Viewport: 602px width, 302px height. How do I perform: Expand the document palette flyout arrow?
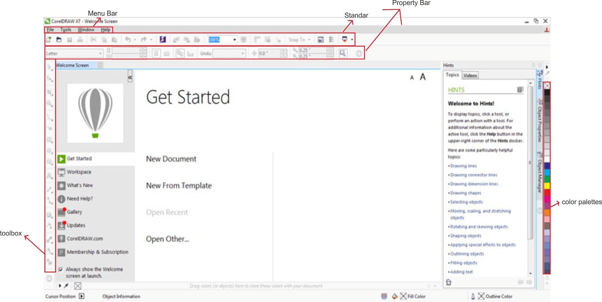60,286
